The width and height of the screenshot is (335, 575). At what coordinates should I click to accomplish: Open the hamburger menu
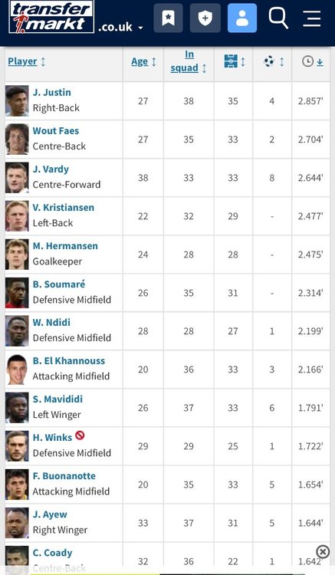(x=312, y=18)
